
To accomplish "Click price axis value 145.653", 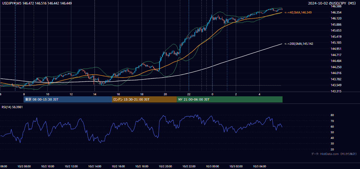I will 336,30.
